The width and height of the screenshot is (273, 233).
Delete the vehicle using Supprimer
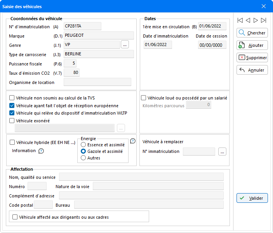(x=252, y=58)
